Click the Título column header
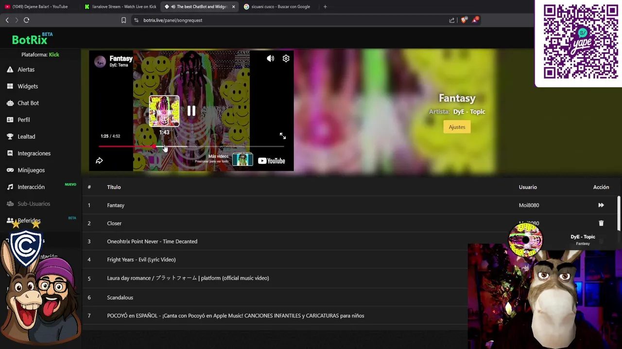 tap(114, 187)
